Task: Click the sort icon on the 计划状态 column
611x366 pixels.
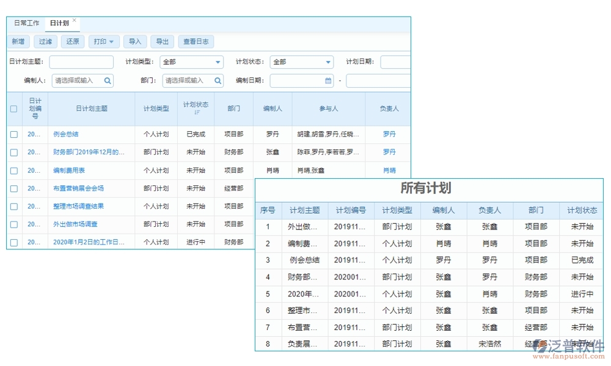Action: [196, 112]
